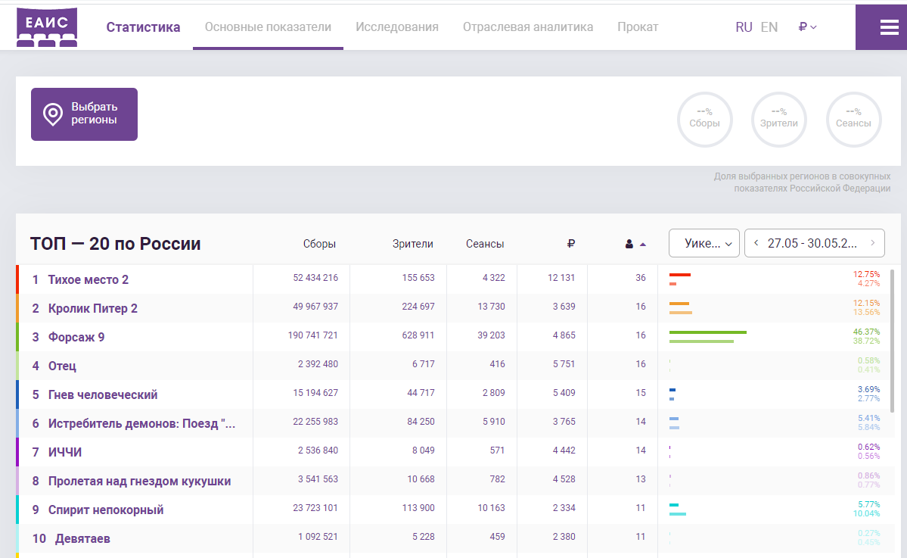Click the 5.77% share for Спирит непокорный

[x=869, y=504]
